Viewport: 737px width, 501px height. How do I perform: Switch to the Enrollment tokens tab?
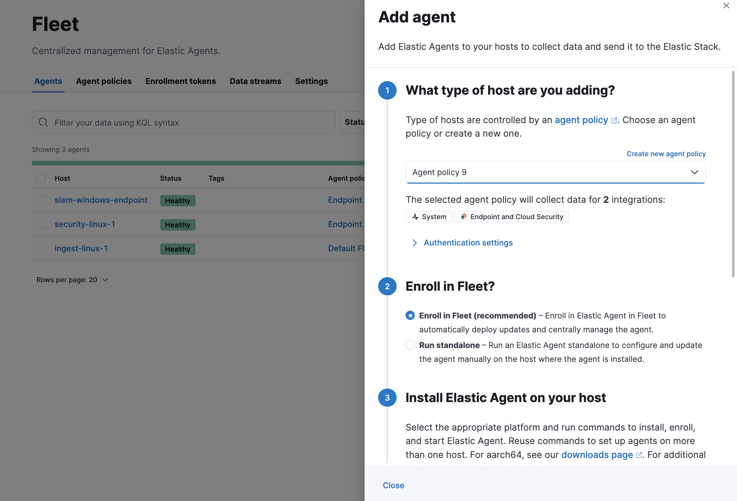[x=181, y=81]
